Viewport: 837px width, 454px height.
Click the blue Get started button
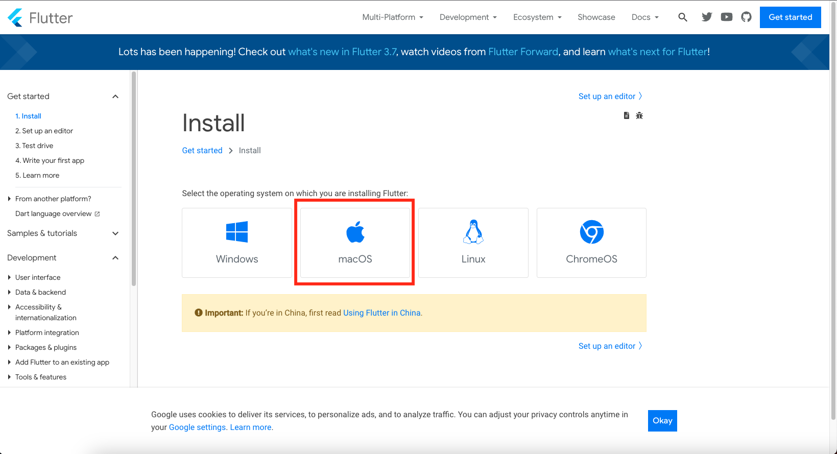coord(790,17)
